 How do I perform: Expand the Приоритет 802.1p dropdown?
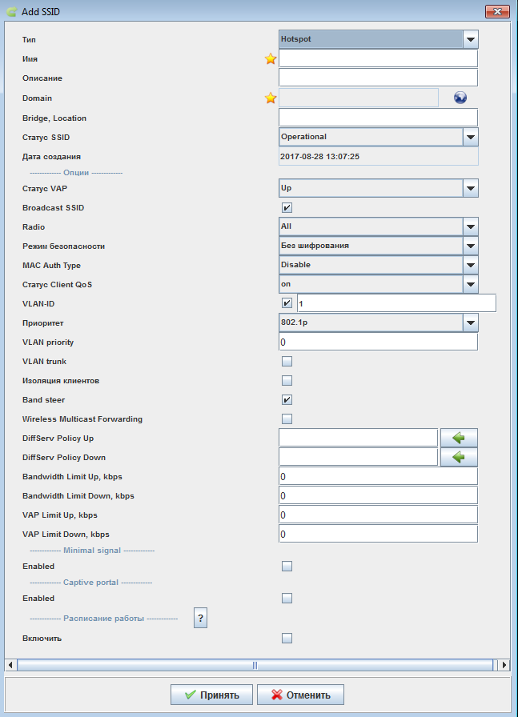(470, 322)
